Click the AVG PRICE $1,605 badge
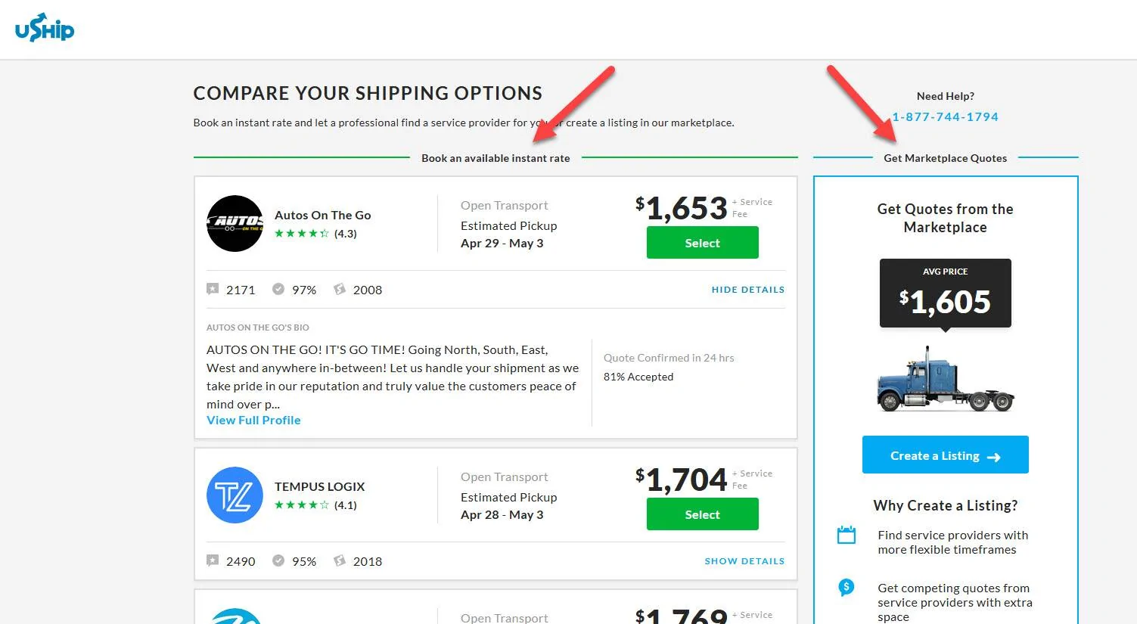This screenshot has height=624, width=1137. [945, 293]
